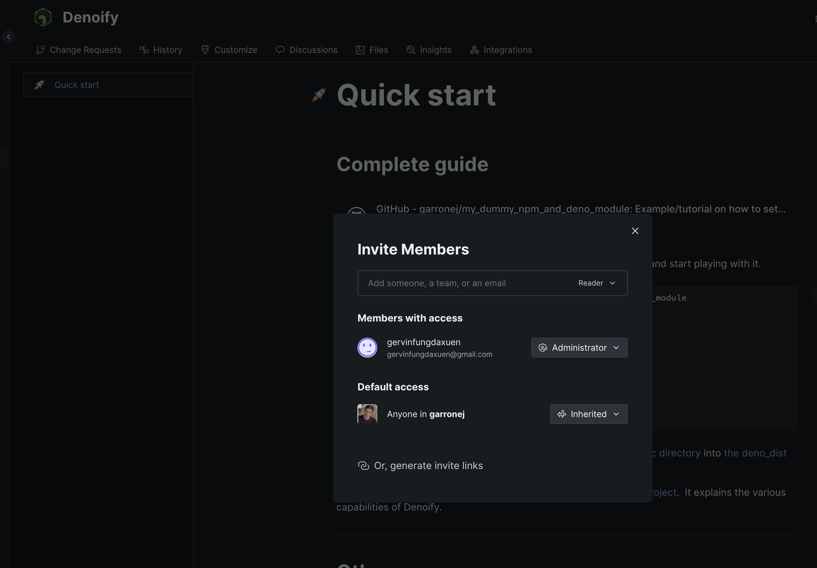Image resolution: width=817 pixels, height=568 pixels.
Task: Click the Files icon in the navbar
Action: point(360,50)
